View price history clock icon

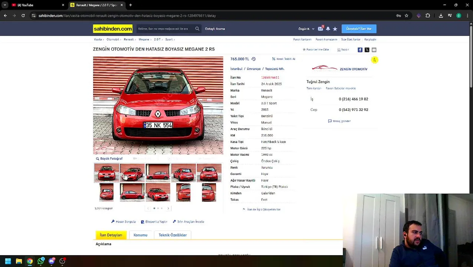point(253,59)
